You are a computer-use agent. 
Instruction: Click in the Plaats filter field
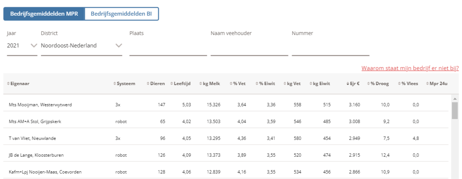click(168, 47)
